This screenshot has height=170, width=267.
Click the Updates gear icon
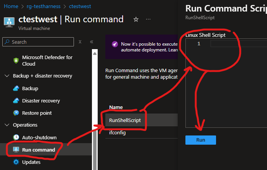click(16, 162)
